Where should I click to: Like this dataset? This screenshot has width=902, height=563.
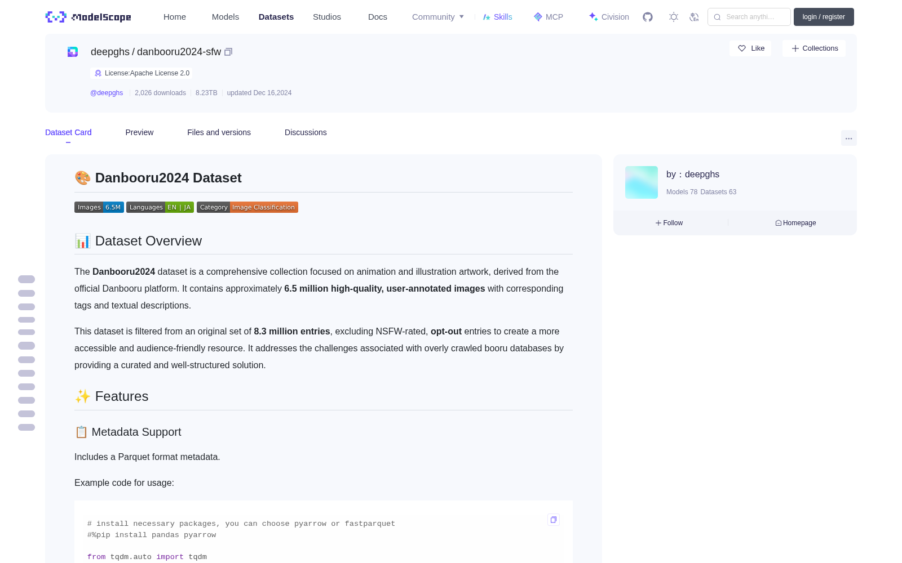[x=751, y=48]
